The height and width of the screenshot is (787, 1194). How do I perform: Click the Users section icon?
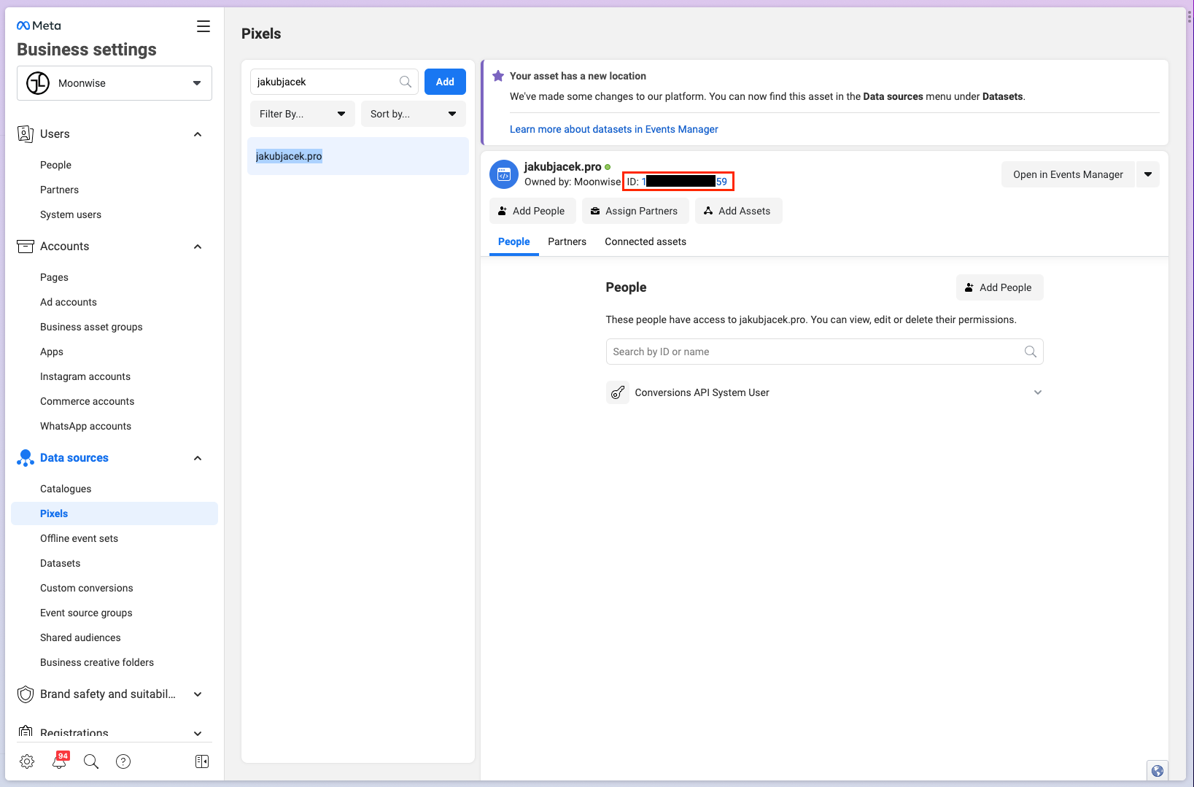[25, 133]
